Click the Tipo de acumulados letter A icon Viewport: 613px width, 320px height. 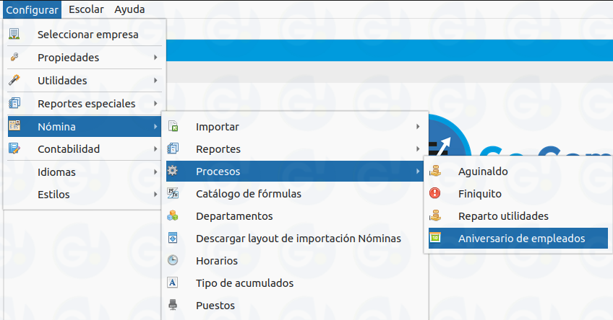coord(172,283)
